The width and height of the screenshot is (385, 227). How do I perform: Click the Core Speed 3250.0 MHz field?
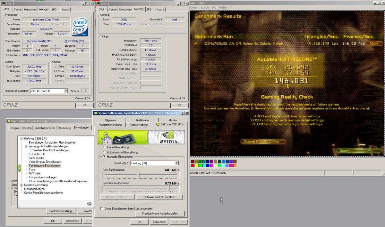coord(34,67)
